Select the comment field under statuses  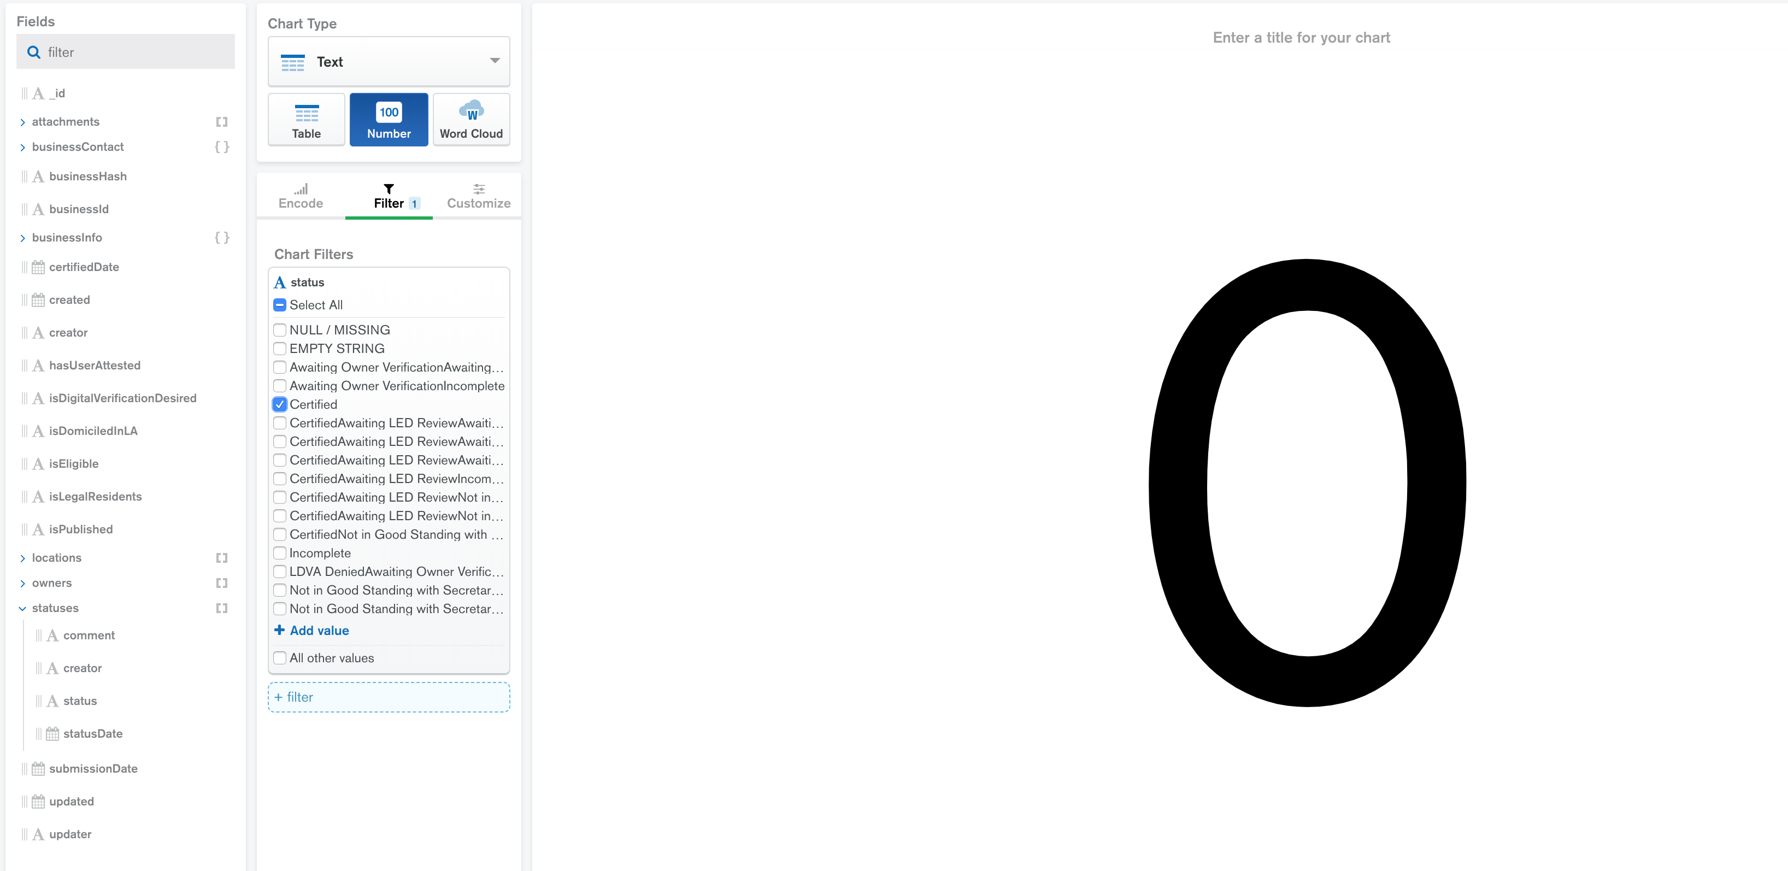89,635
